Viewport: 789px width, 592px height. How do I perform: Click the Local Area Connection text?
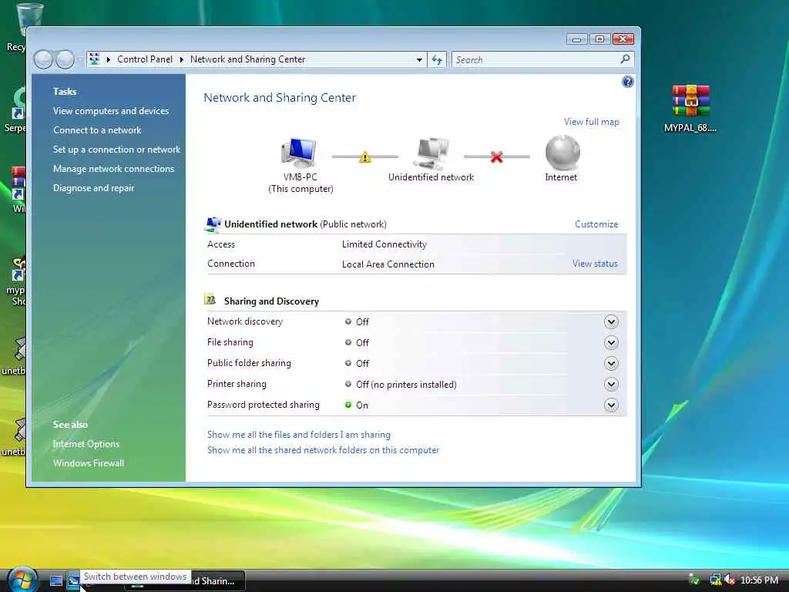(x=388, y=264)
